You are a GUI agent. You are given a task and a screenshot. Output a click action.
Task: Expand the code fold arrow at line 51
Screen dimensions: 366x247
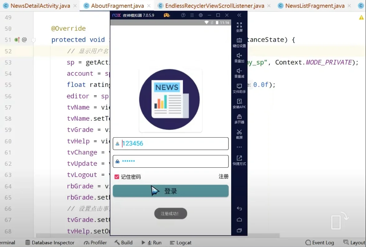33,40
